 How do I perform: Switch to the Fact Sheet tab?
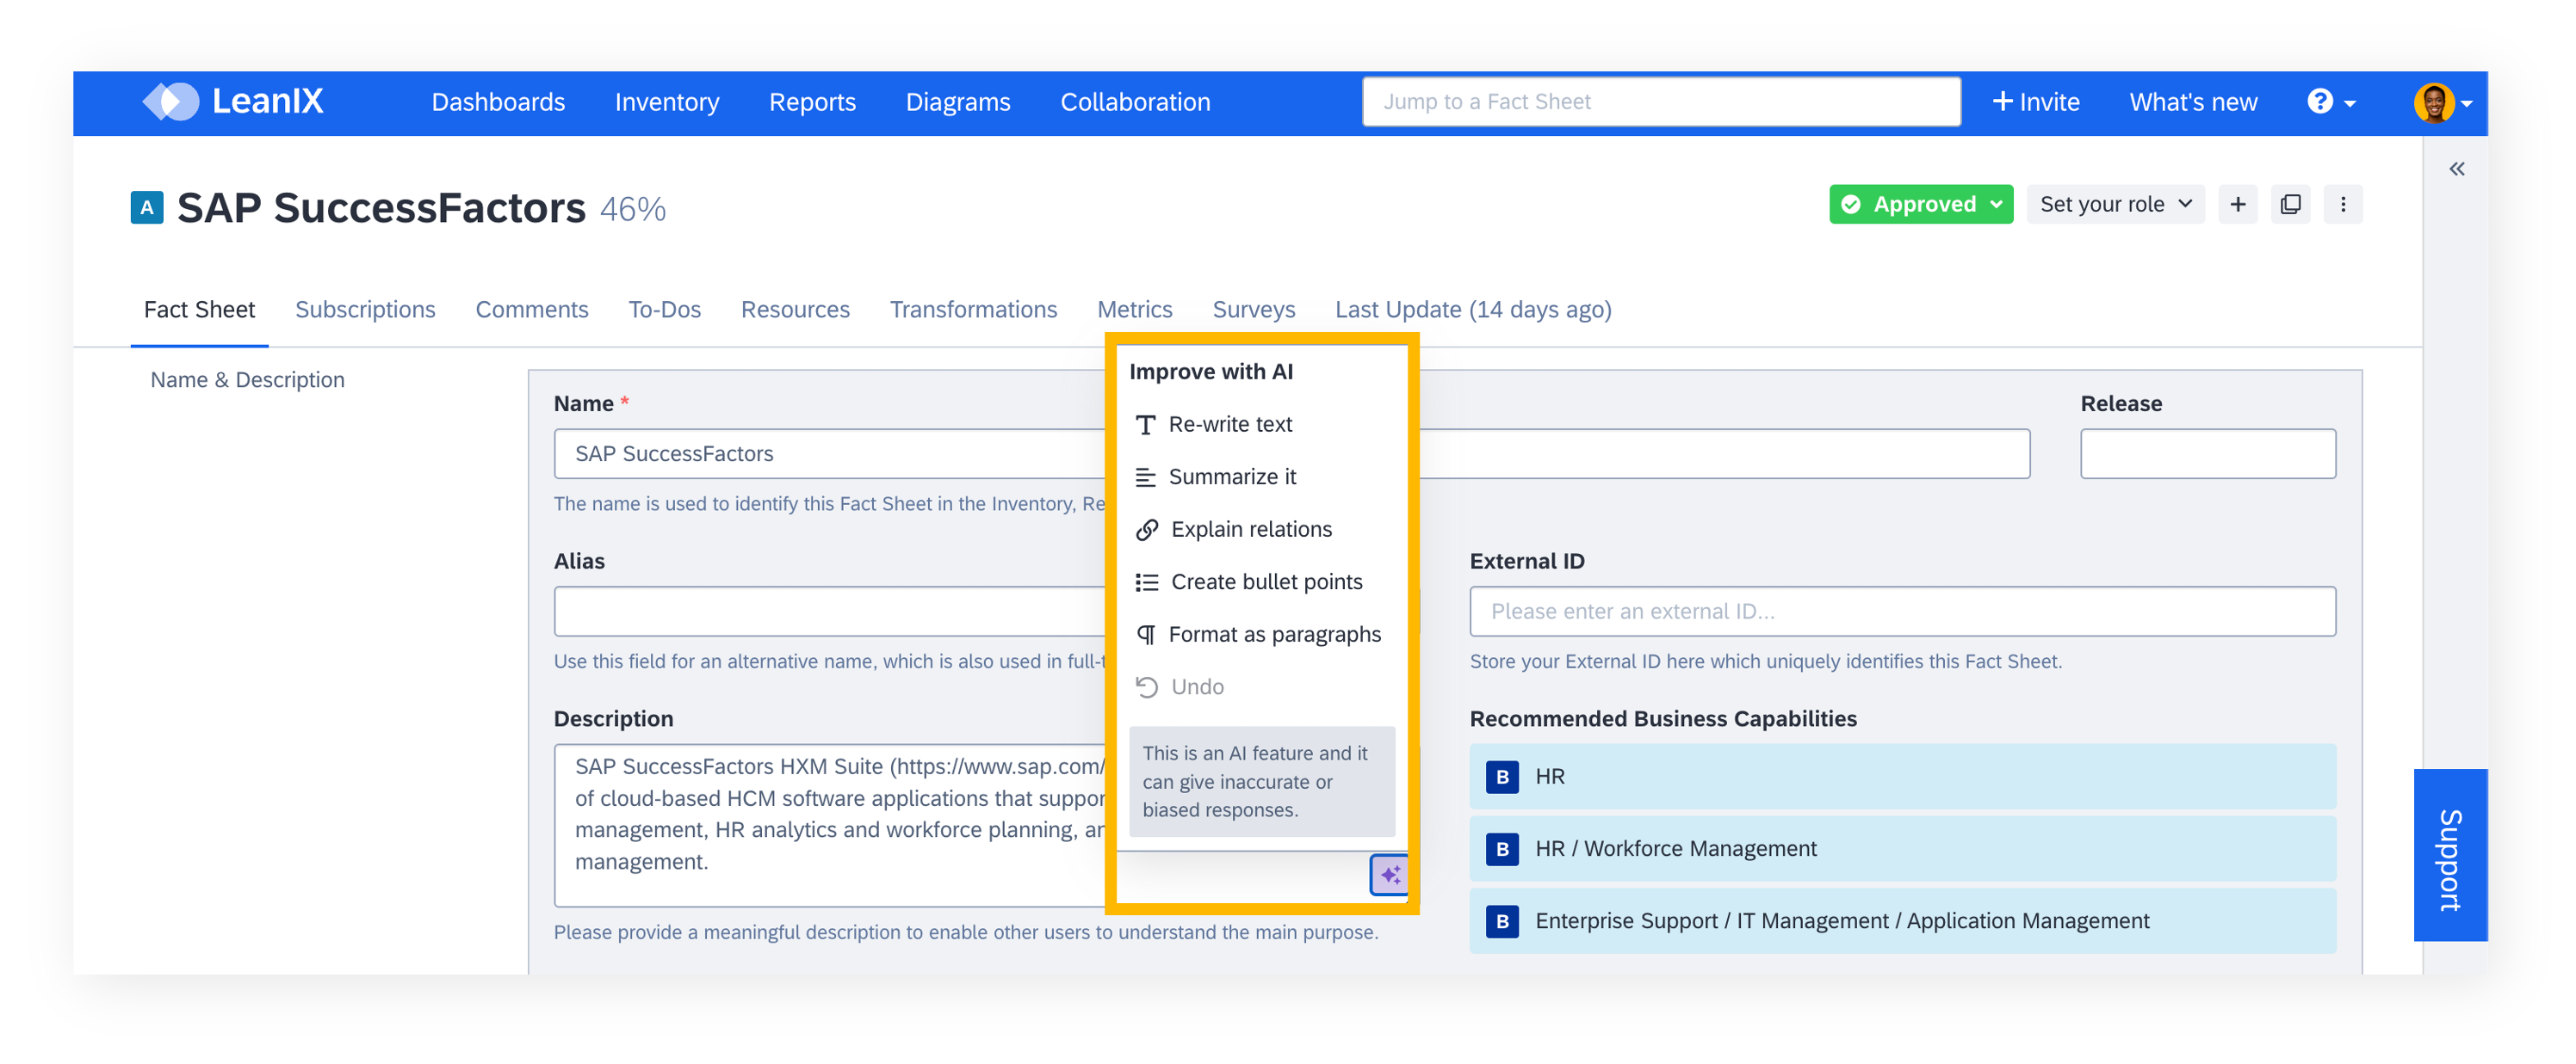click(x=199, y=310)
